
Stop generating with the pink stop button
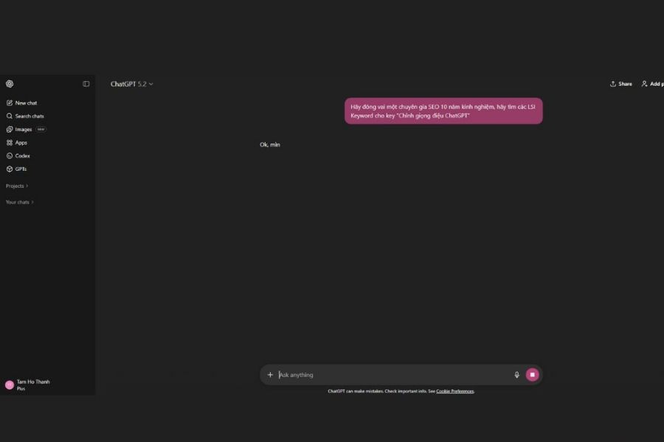point(532,375)
